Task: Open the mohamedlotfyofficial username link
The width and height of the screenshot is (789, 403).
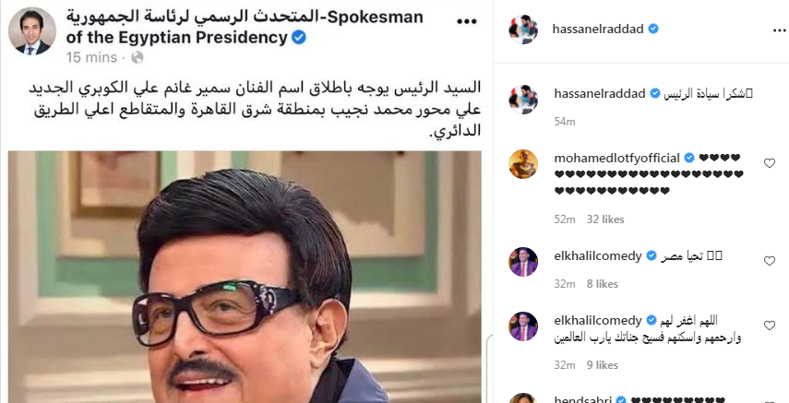Action: click(x=617, y=158)
